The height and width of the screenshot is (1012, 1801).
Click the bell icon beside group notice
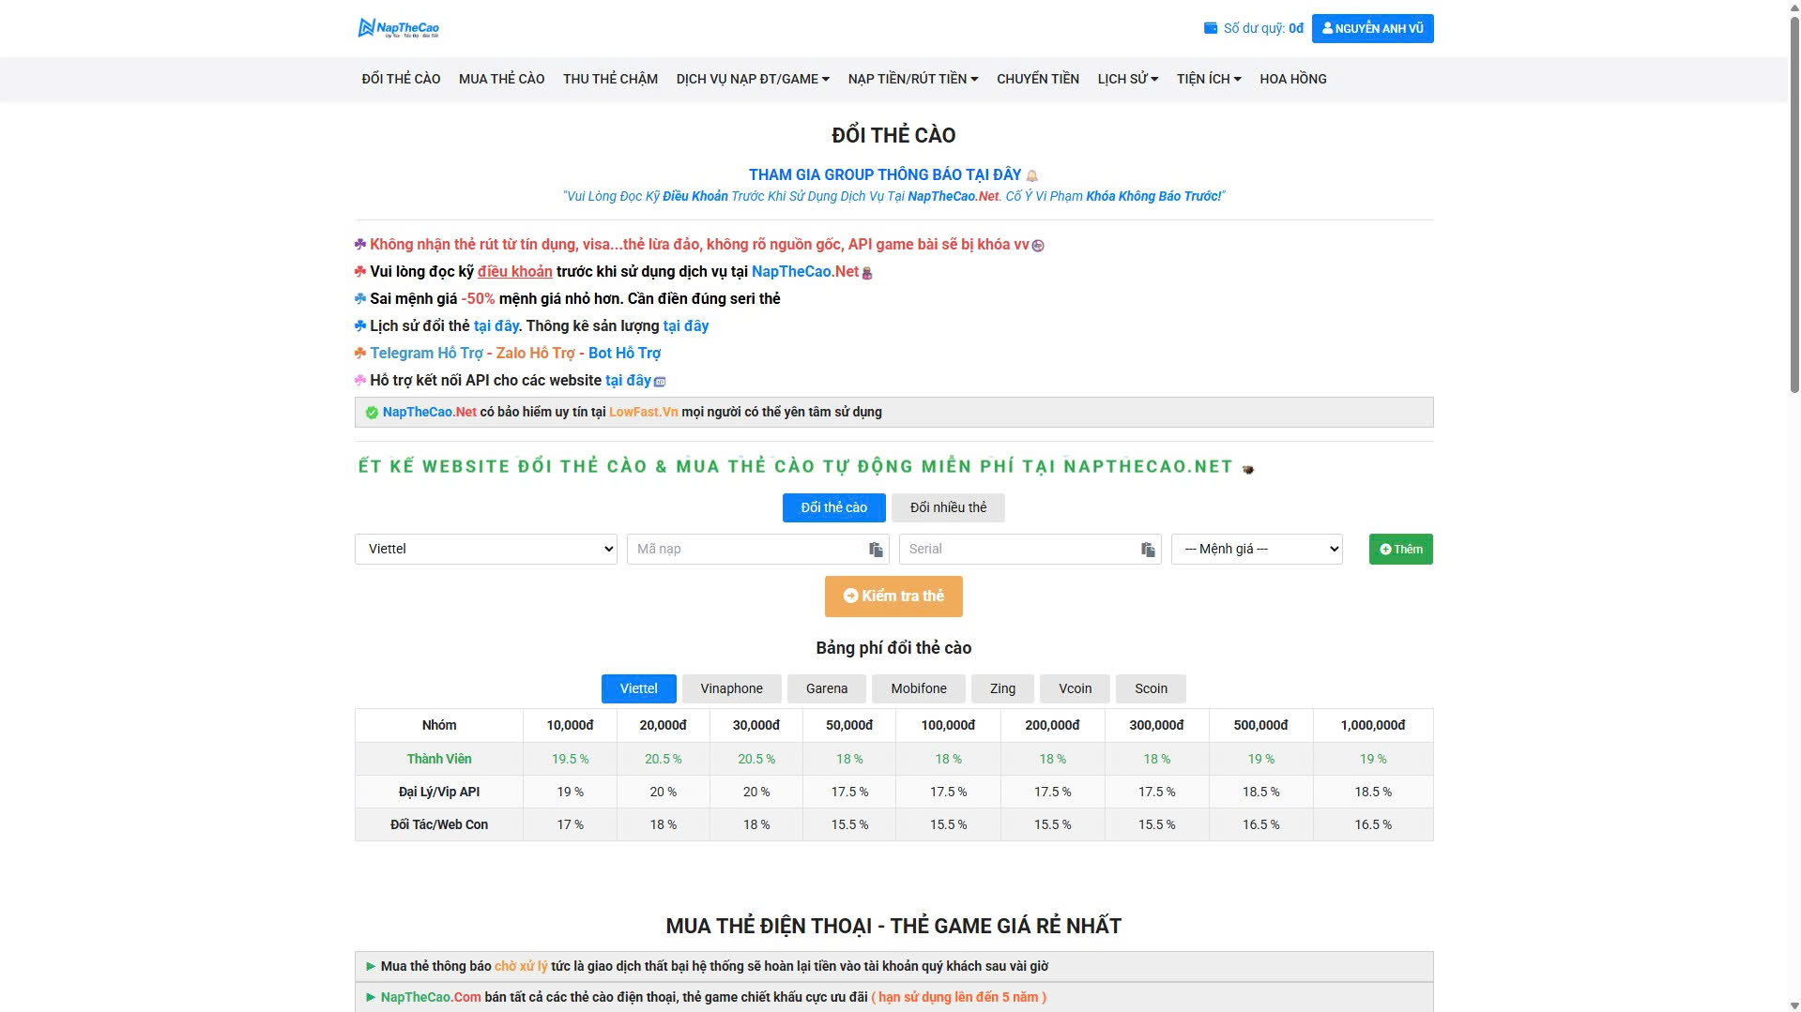pos(1032,175)
